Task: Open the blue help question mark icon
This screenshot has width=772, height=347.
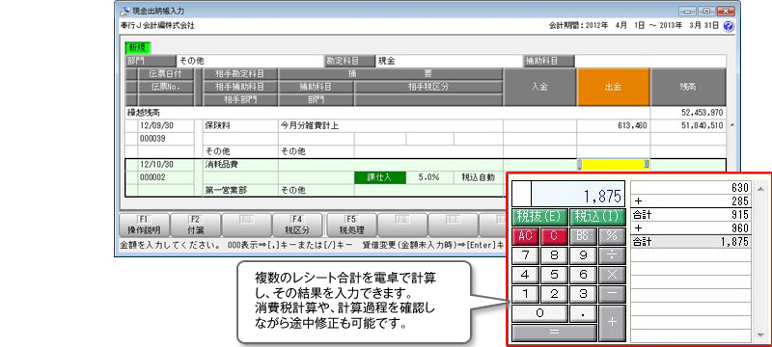Action: click(729, 26)
